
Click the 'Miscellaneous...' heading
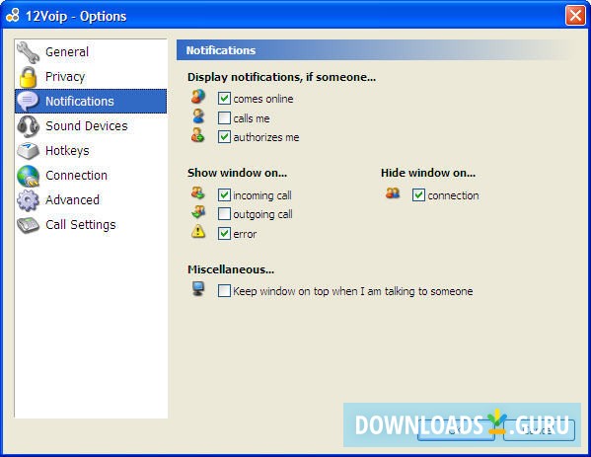231,269
